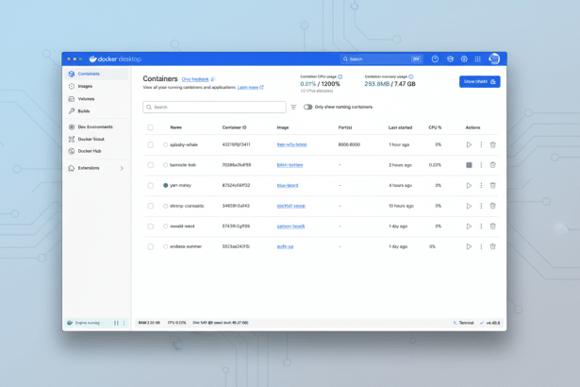The width and height of the screenshot is (580, 387).
Task: Open the image link in yarr-matey row
Action: [x=288, y=186]
